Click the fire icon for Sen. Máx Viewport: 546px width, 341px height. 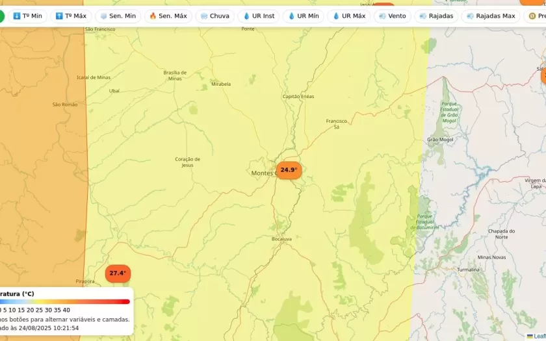[153, 16]
